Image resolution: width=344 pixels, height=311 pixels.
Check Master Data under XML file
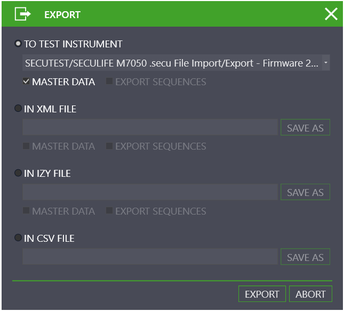click(26, 146)
